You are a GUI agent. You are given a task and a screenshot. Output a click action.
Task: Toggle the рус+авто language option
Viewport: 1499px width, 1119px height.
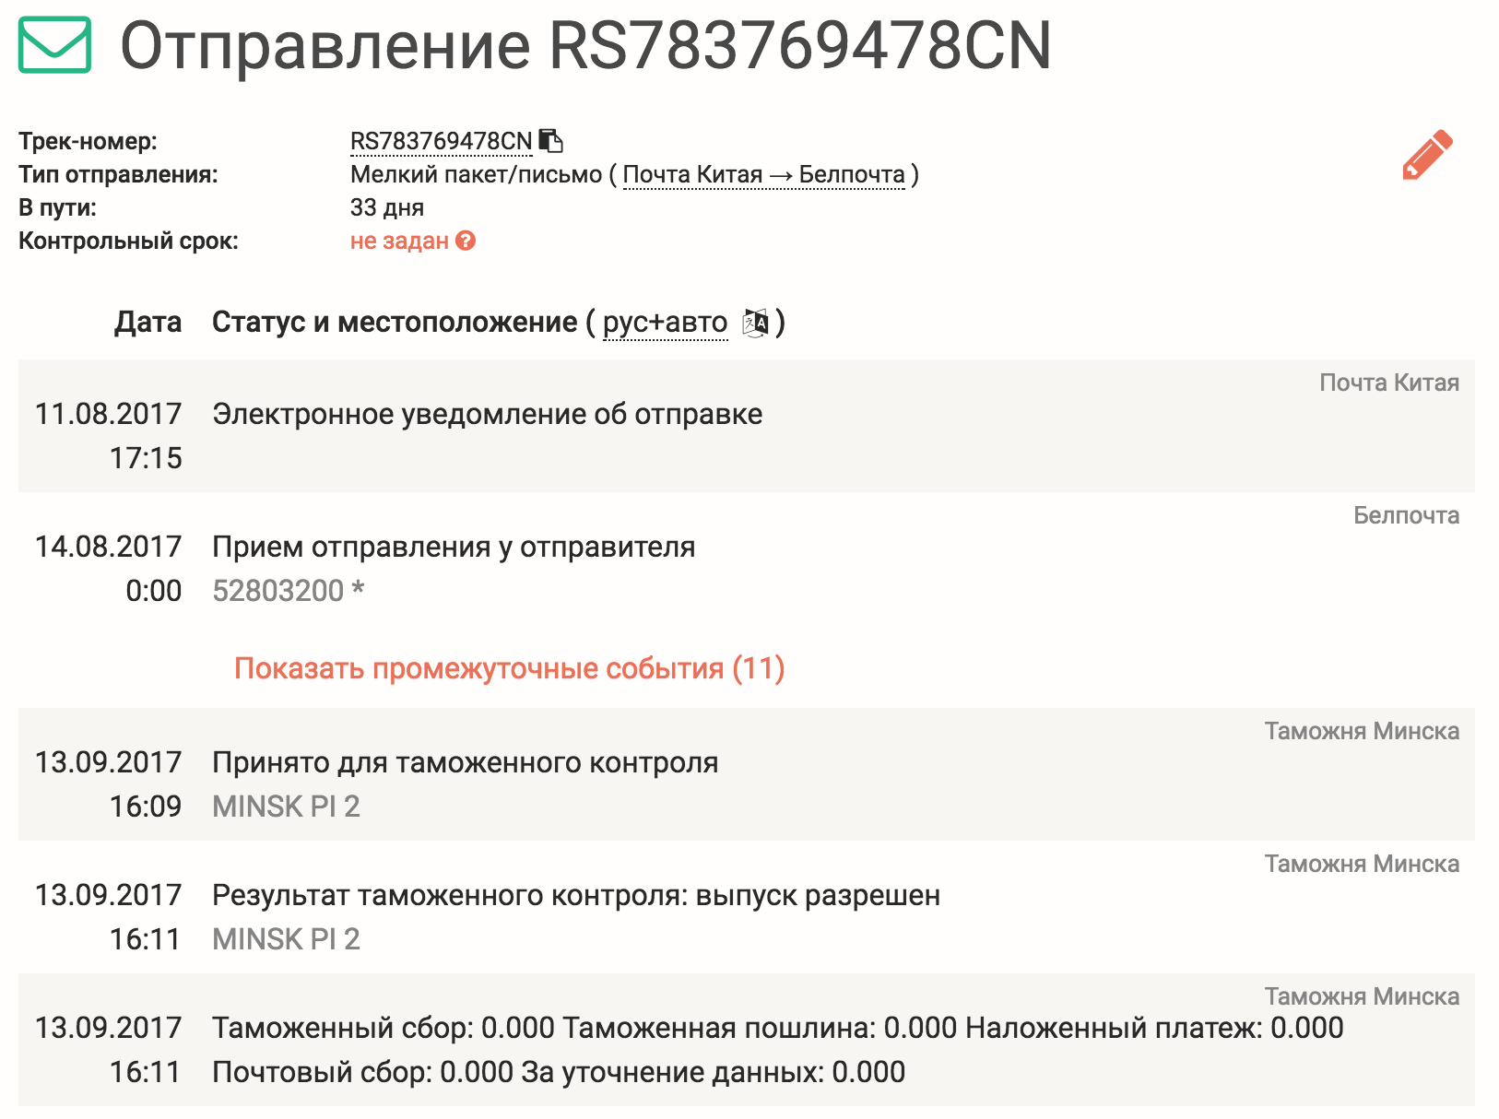click(x=666, y=323)
